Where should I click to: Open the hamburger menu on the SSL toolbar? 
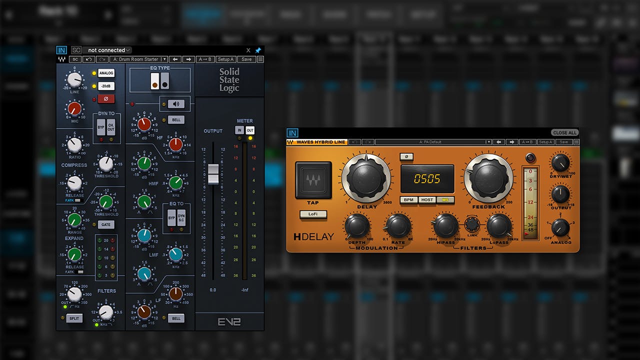tap(260, 59)
